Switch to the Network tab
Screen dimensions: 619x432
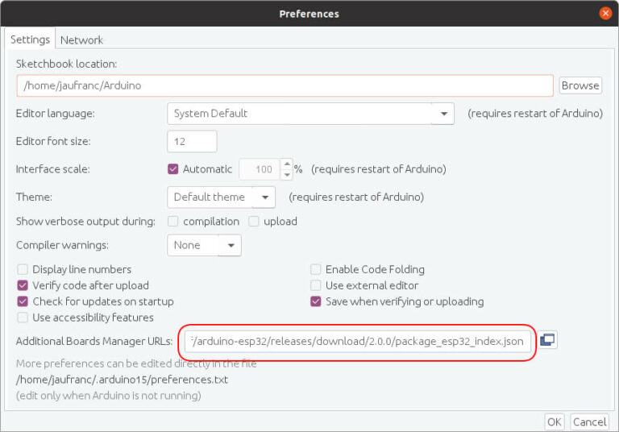(81, 39)
